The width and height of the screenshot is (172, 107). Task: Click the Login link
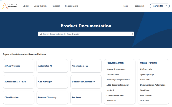(x=126, y=6)
